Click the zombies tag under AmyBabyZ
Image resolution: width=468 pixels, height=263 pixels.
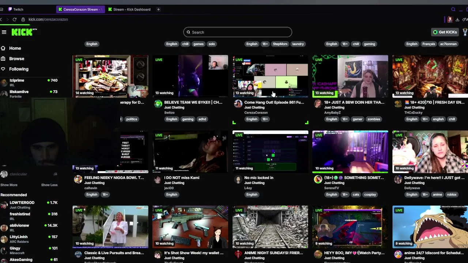[374, 119]
